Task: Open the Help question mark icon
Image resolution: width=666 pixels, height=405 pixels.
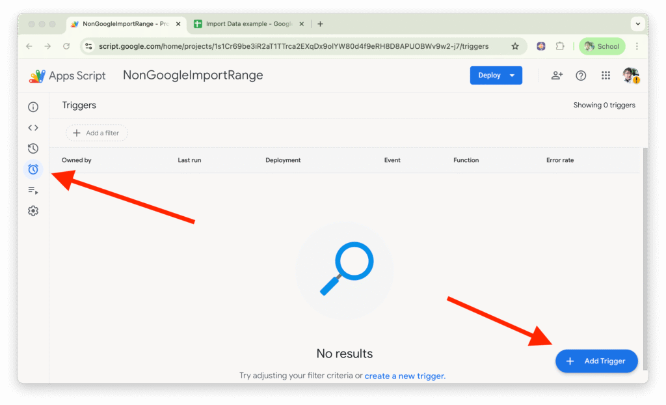Action: [x=581, y=76]
